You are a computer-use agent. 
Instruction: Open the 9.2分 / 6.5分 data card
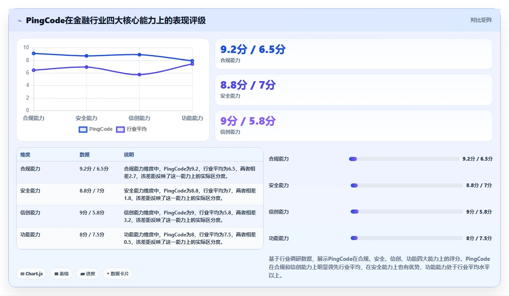(354, 54)
